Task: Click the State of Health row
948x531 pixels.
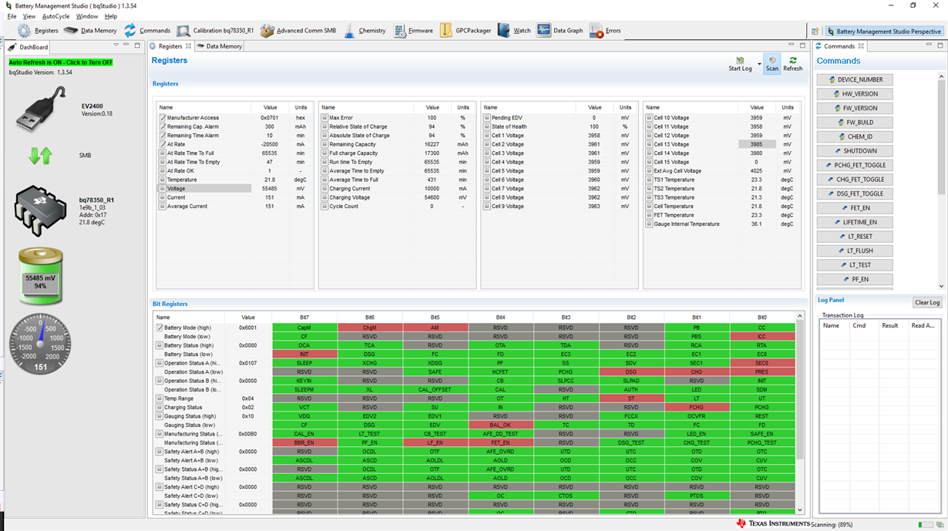Action: 559,126
